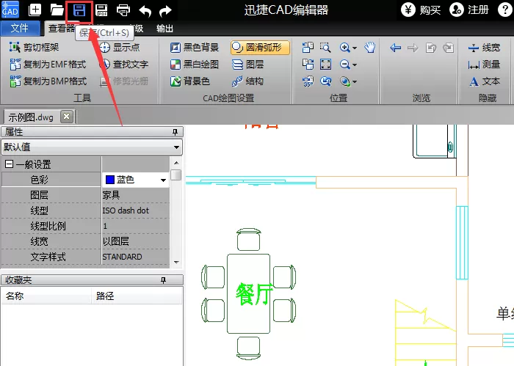The height and width of the screenshot is (366, 514).
Task: Click the zoom previous icon
Action: [x=325, y=81]
